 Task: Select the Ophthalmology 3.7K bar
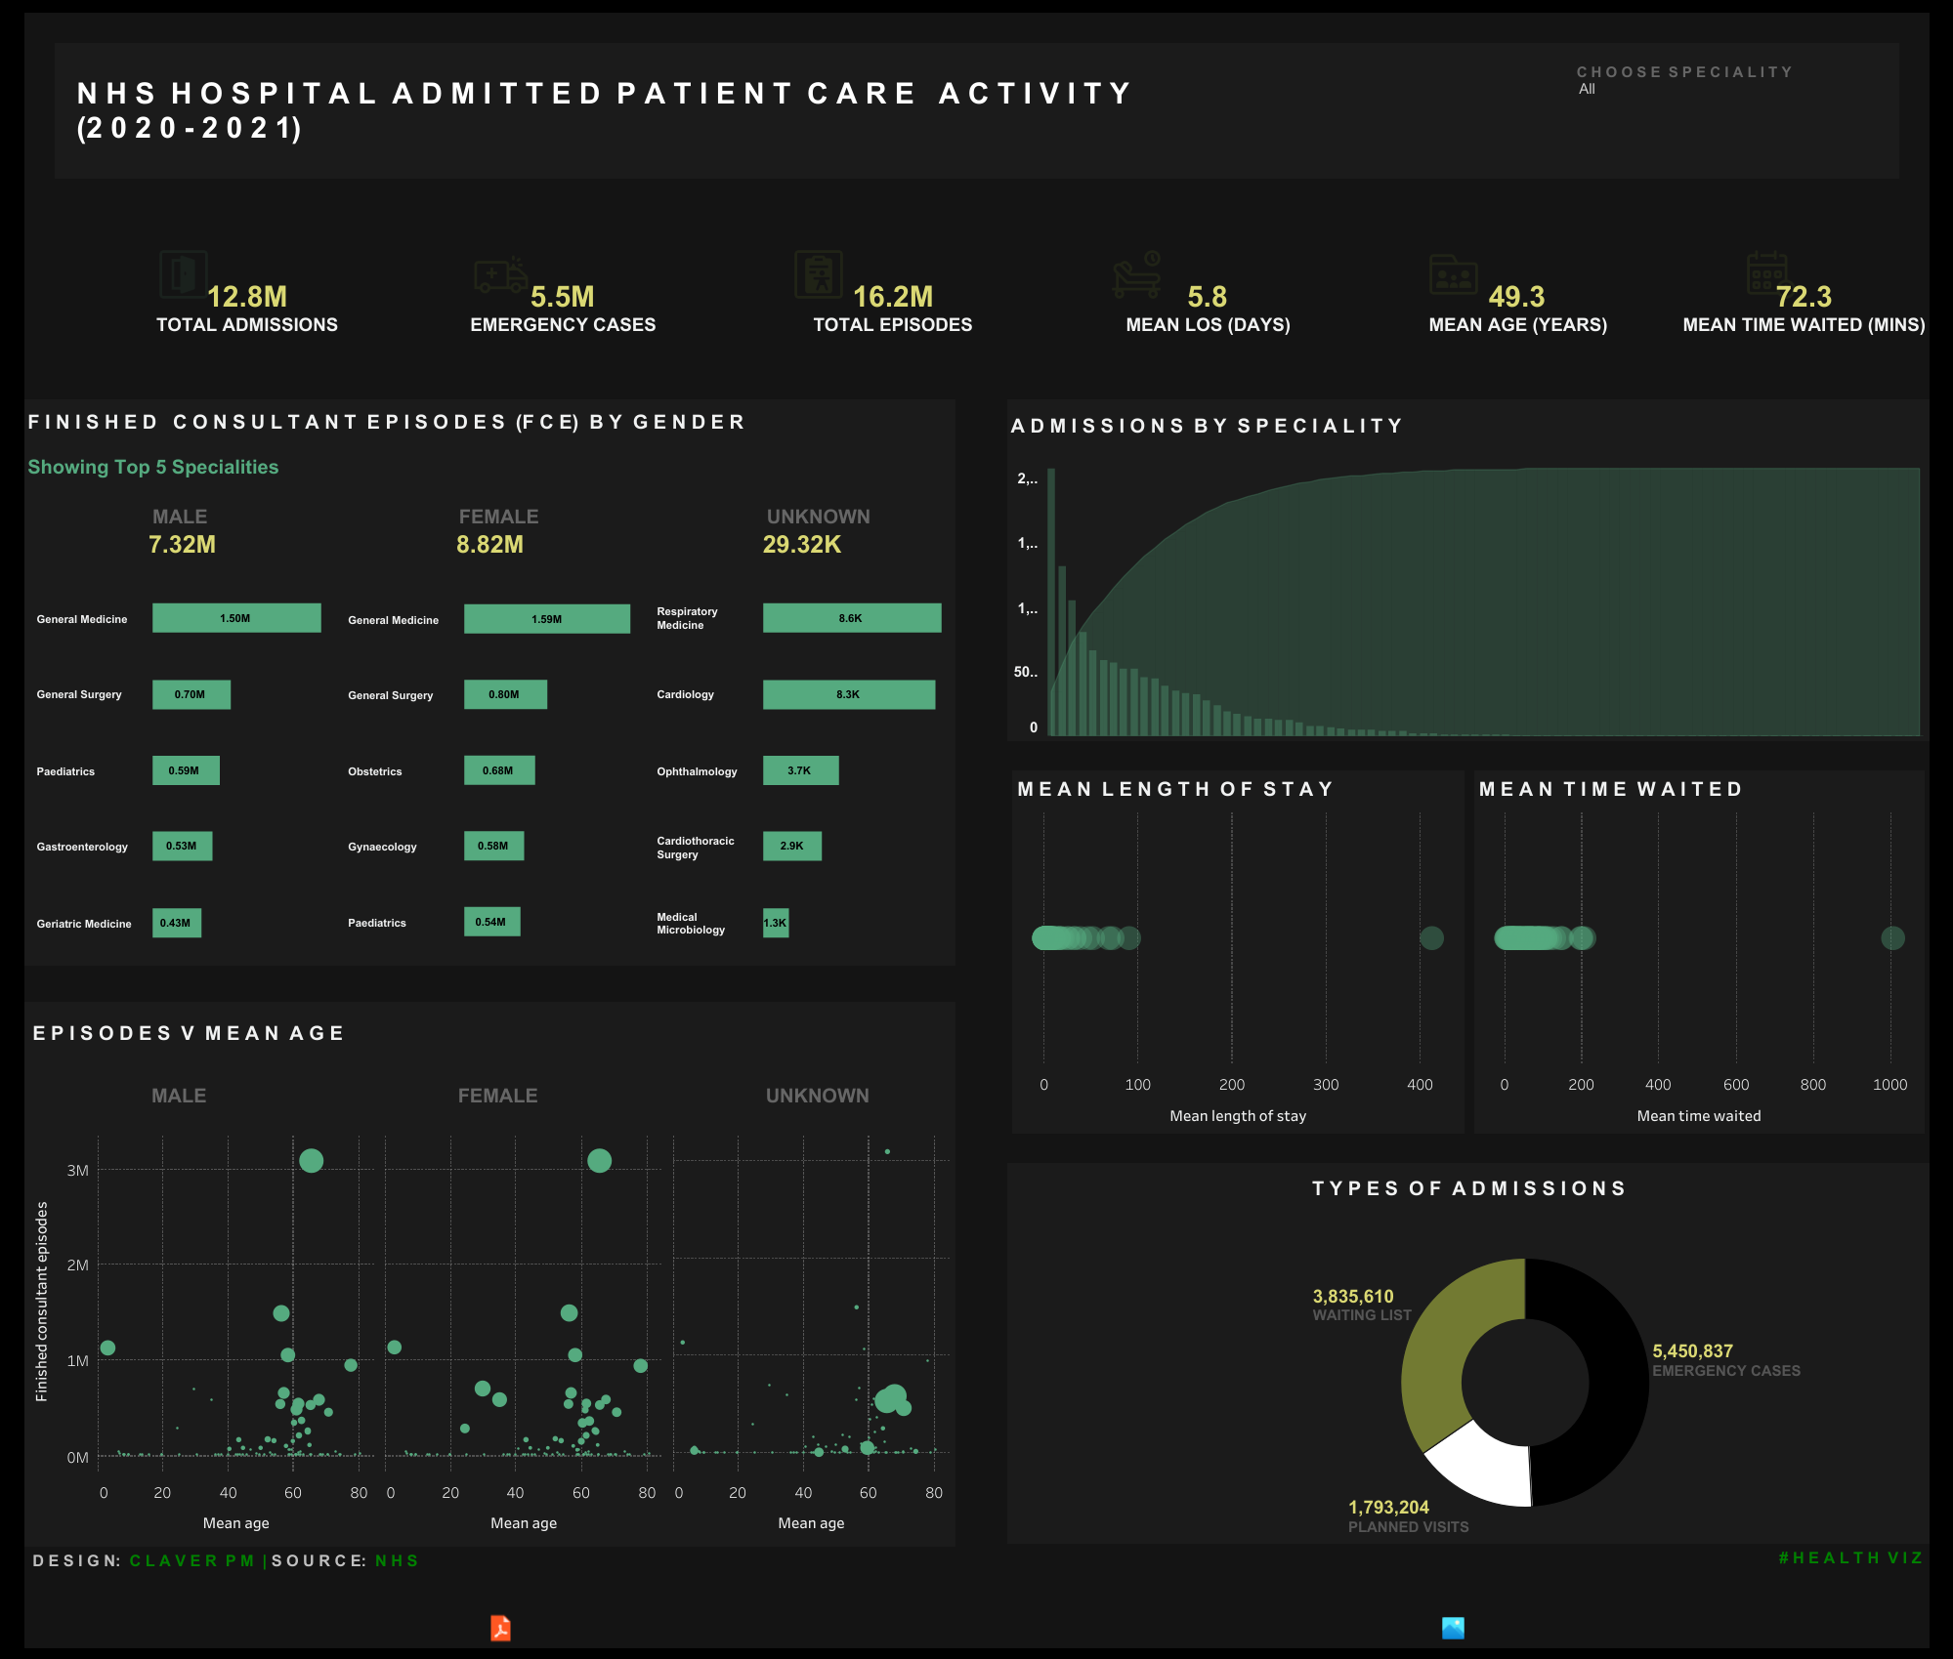pos(800,770)
